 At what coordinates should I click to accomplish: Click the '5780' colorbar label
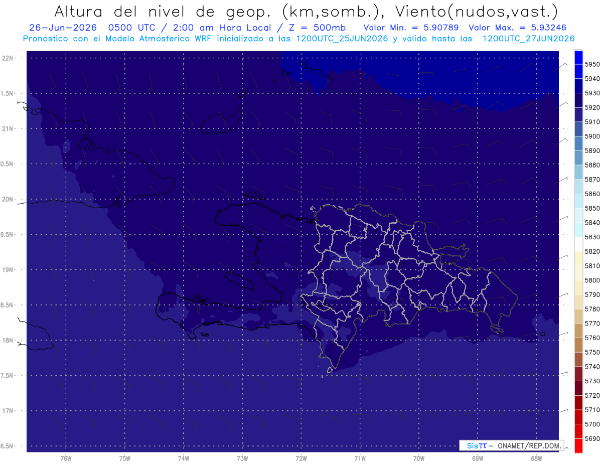592,309
